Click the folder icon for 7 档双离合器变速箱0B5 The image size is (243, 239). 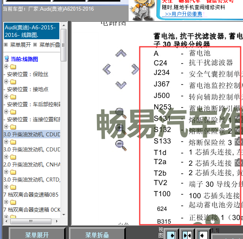point(13,187)
